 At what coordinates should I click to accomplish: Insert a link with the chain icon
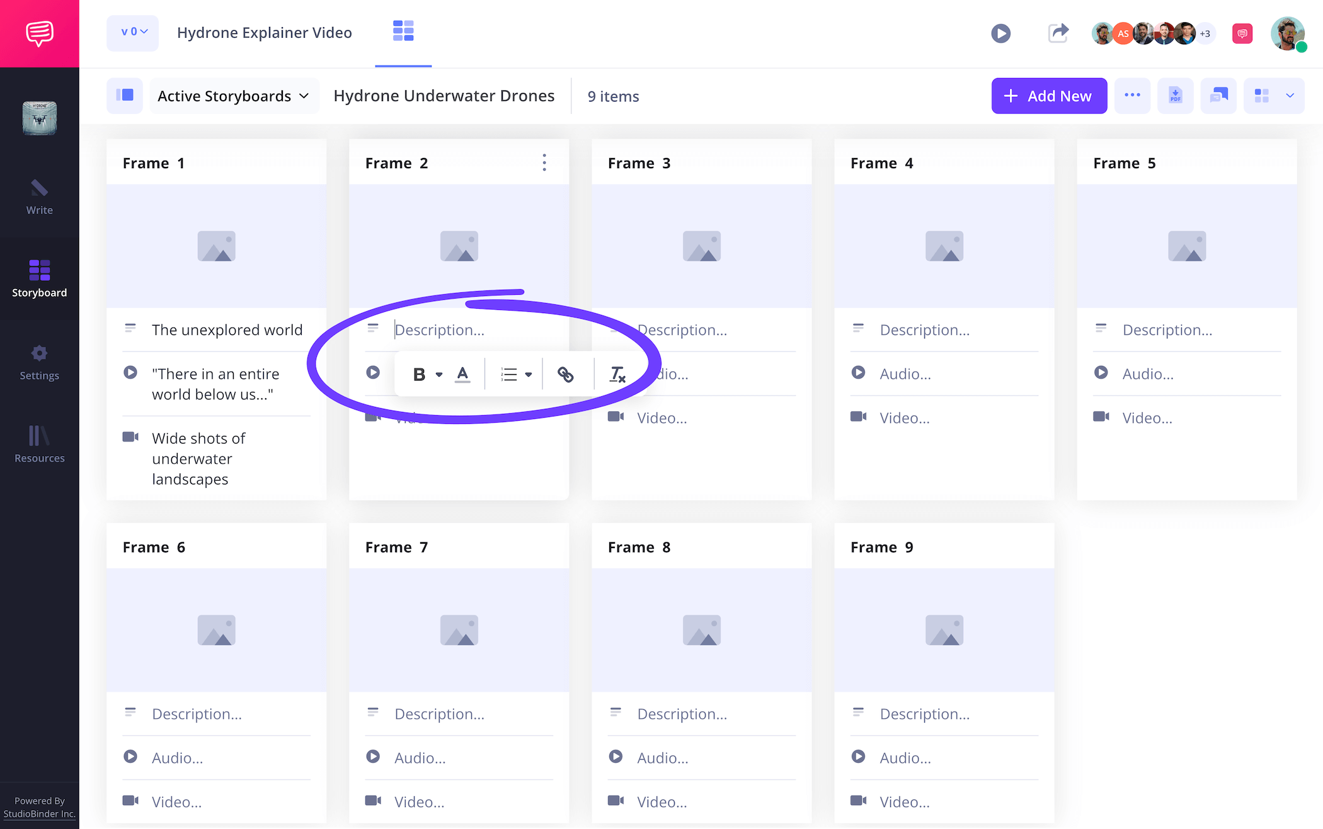pos(565,374)
